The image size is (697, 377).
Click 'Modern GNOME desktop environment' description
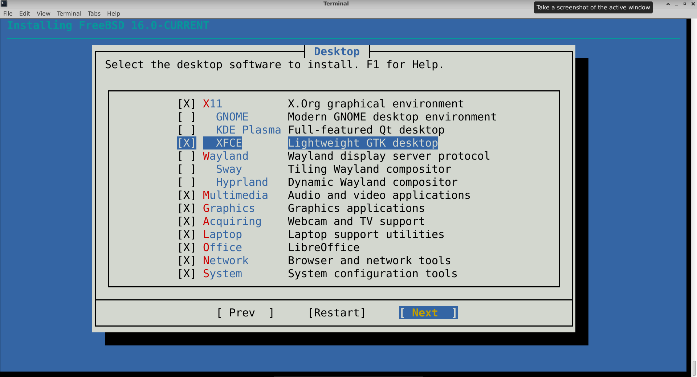[x=392, y=117]
